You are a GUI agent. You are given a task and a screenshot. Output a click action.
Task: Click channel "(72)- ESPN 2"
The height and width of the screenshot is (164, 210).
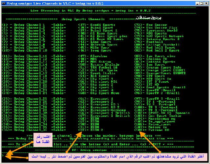91,130
